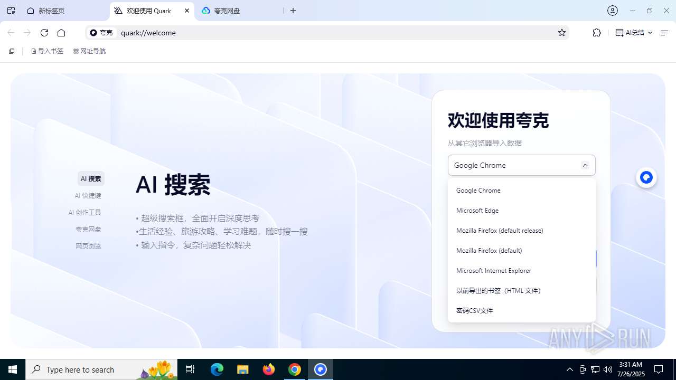Choose 以前导出的书签 (HTML 文件) option
Screen dimensions: 676x380
coord(522,290)
